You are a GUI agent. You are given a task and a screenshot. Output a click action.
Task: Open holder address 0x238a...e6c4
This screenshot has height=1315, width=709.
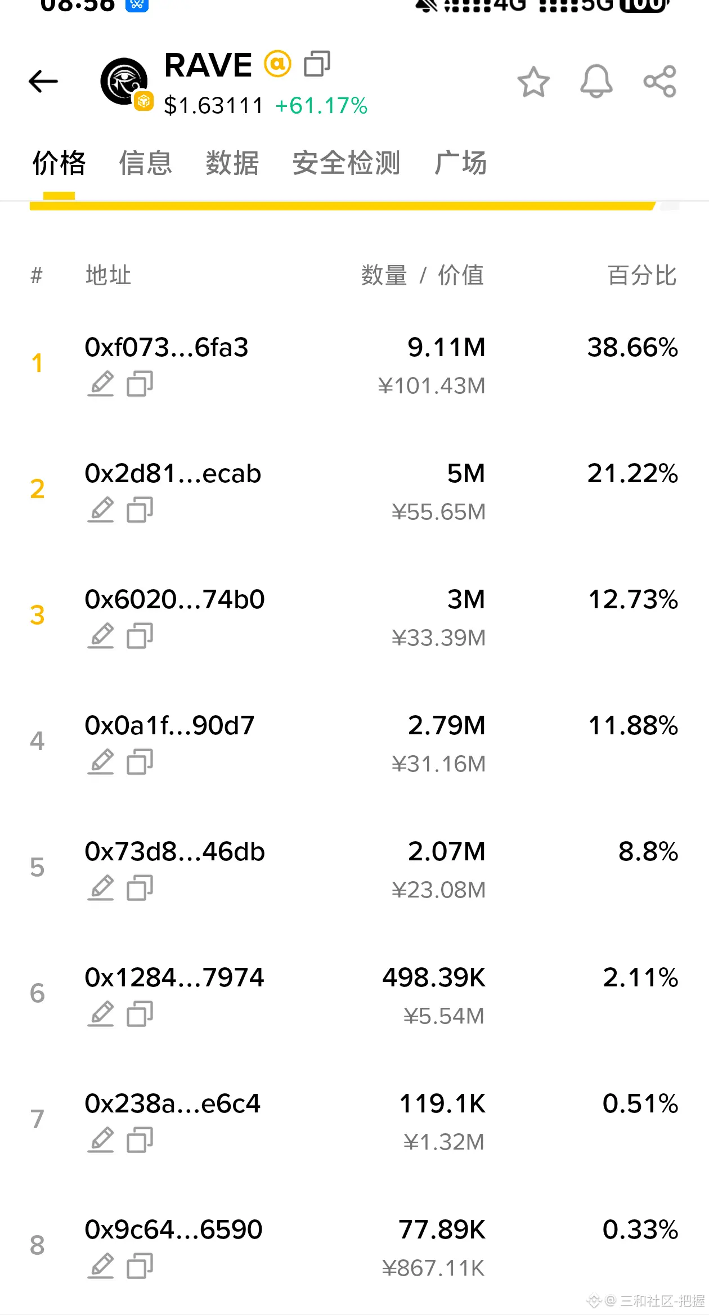tap(172, 1104)
